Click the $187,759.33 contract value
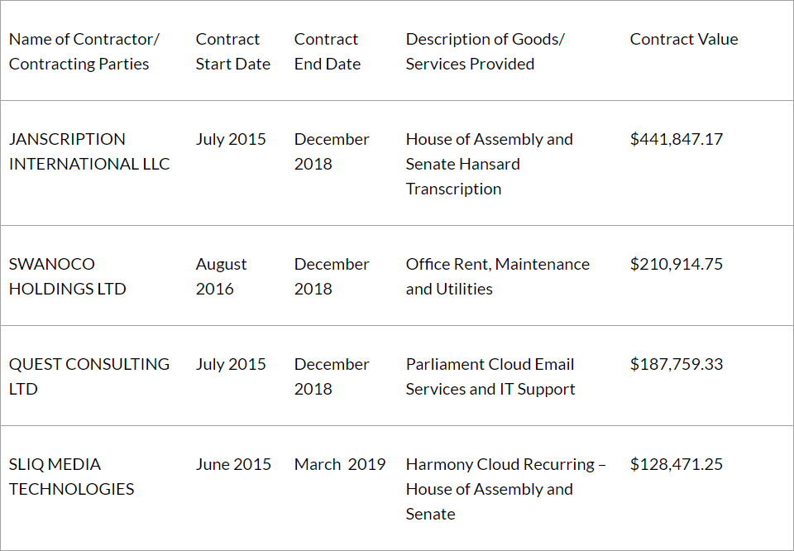This screenshot has width=794, height=551. (676, 364)
